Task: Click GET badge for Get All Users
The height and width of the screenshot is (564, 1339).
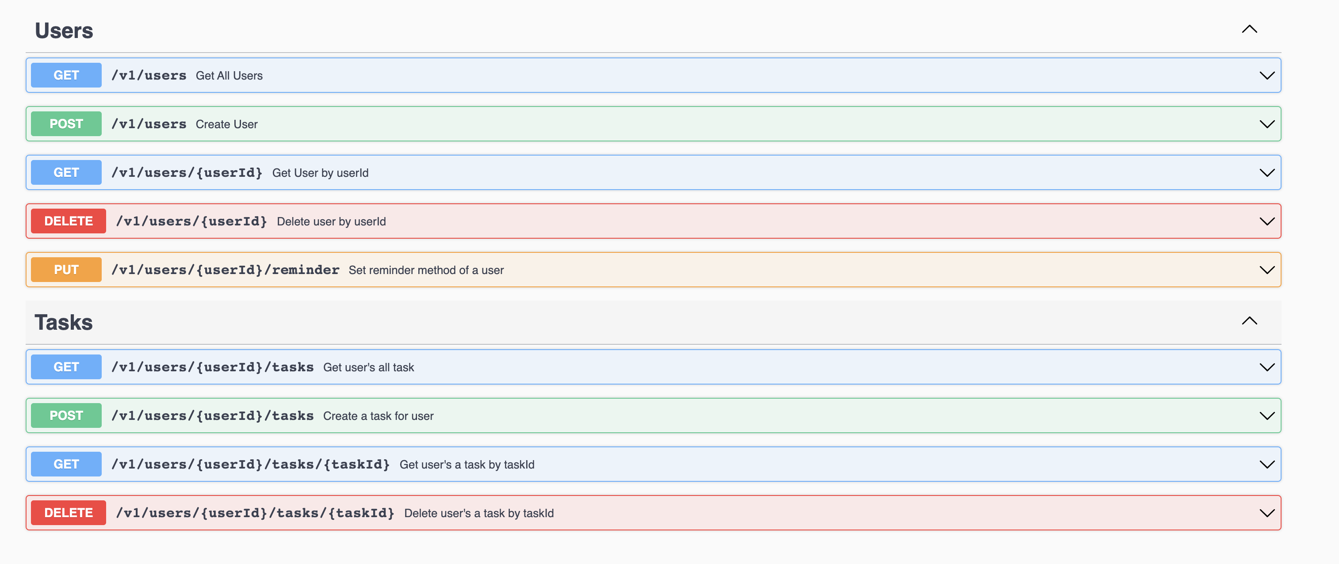Action: 66,75
